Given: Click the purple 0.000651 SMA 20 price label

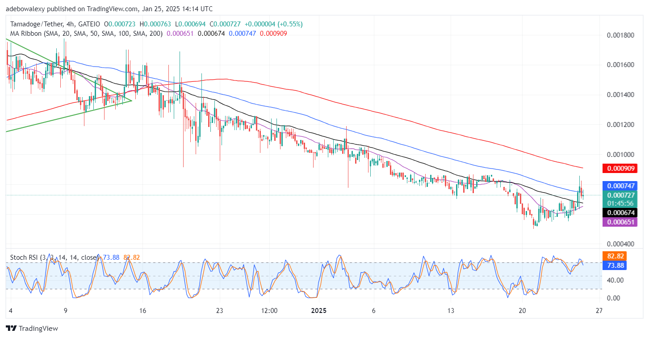Looking at the screenshot, I should click(x=619, y=222).
